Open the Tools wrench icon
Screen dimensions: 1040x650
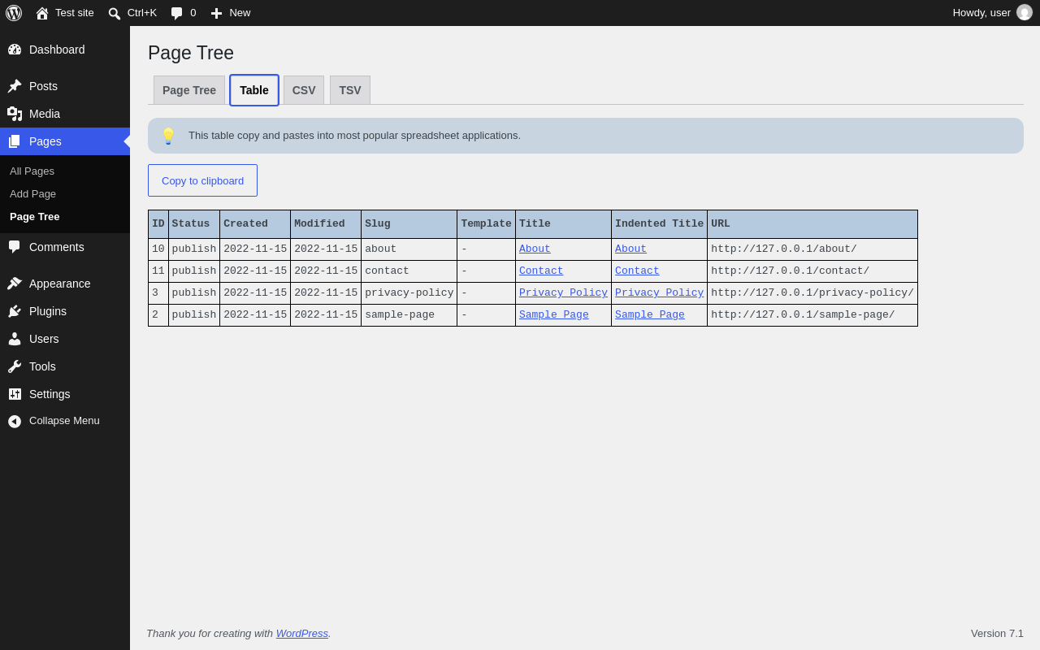tap(15, 366)
